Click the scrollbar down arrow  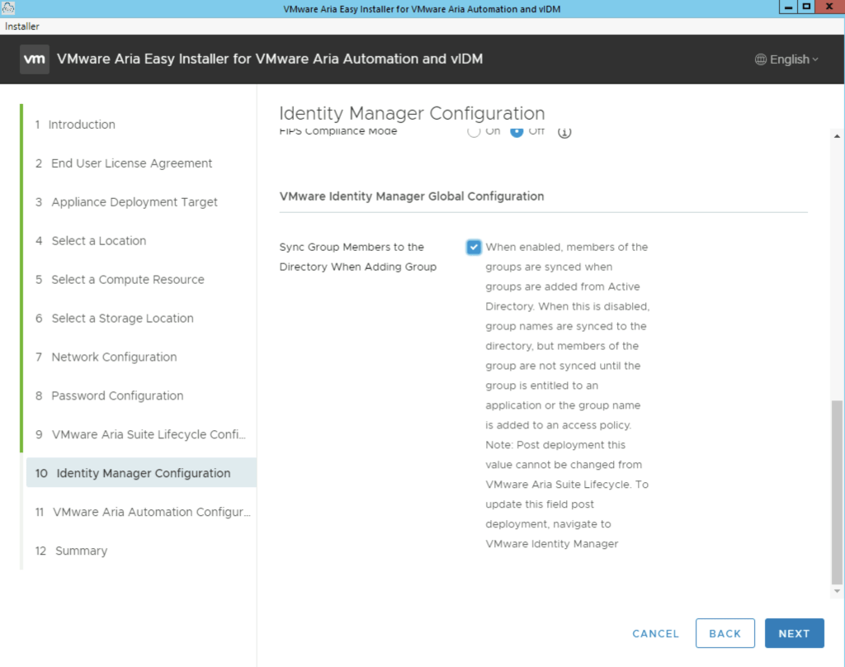pyautogui.click(x=837, y=592)
